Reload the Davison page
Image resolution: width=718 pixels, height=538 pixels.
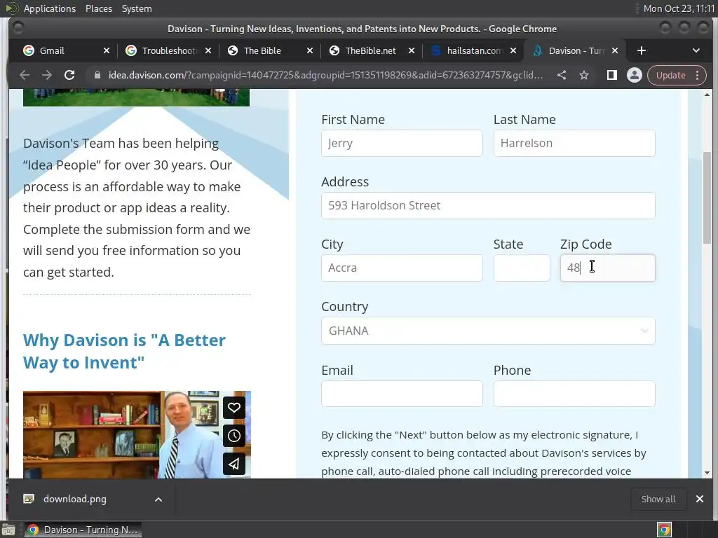[x=69, y=75]
